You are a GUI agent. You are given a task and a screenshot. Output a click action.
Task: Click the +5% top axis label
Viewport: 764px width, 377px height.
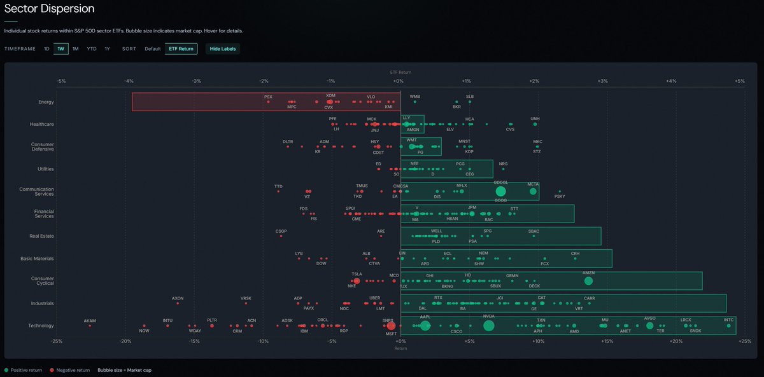(x=739, y=81)
